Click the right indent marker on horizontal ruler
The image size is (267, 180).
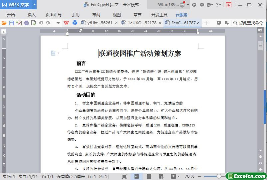coord(198,32)
